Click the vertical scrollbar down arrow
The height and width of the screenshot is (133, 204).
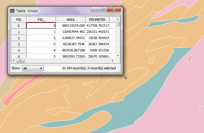118,56
